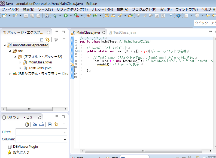Open the 実行(R) menu
Screen dimensions: 216x158
coord(166,9)
